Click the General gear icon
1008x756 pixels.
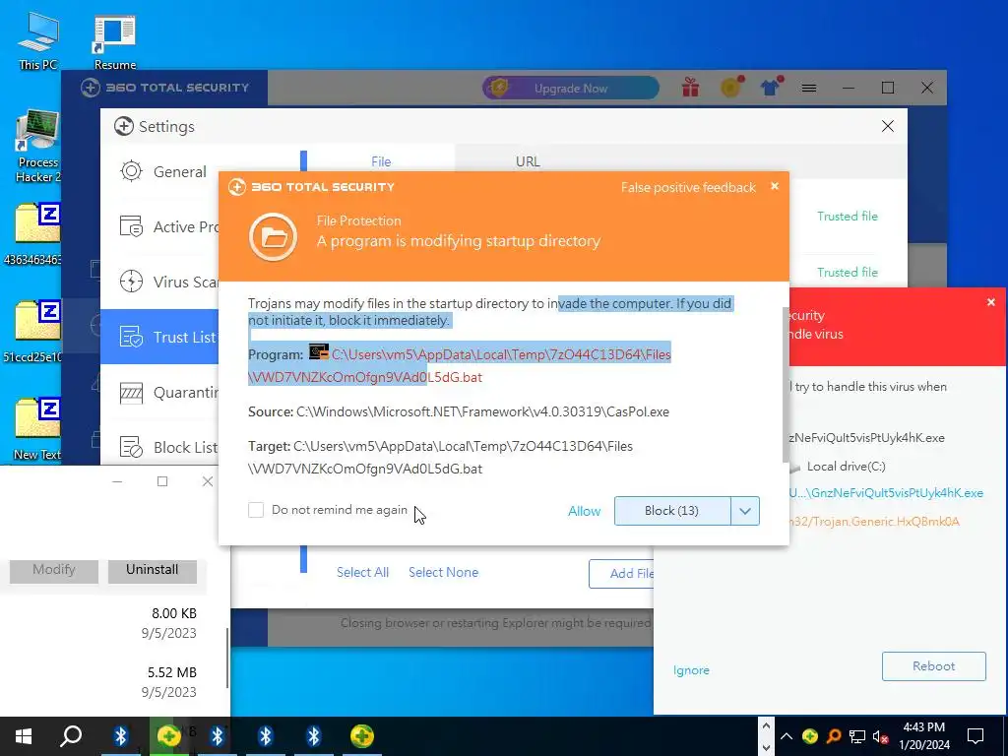[x=131, y=171]
